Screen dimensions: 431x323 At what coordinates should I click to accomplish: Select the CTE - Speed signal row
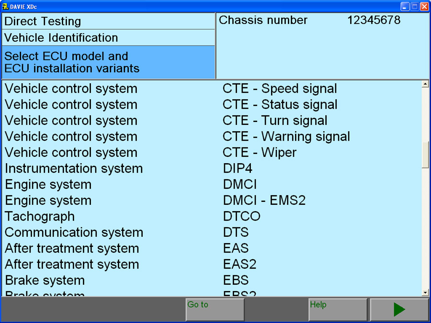pyautogui.click(x=280, y=89)
